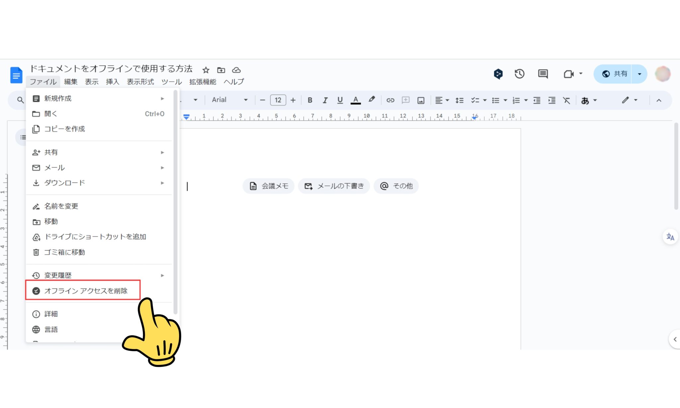
Task: Expand the 変更履歴 submenu arrow
Action: coord(162,276)
